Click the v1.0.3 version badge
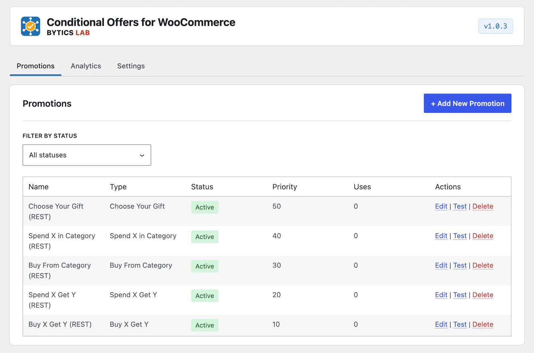Viewport: 534px width, 353px height. point(496,26)
